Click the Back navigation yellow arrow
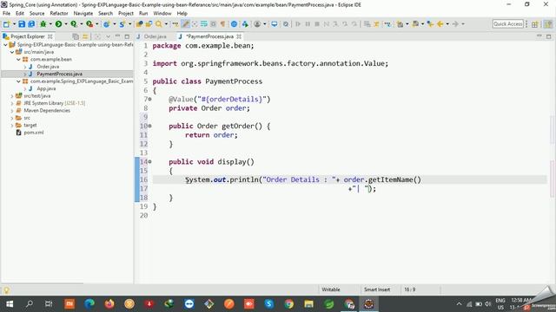 [440, 24]
